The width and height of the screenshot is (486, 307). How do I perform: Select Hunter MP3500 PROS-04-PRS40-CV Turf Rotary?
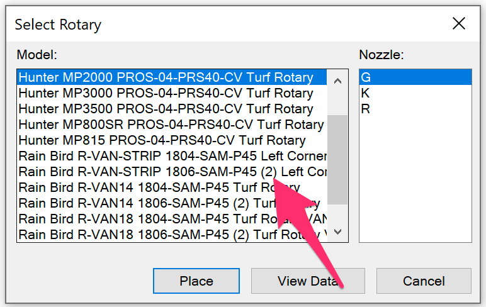[172, 109]
